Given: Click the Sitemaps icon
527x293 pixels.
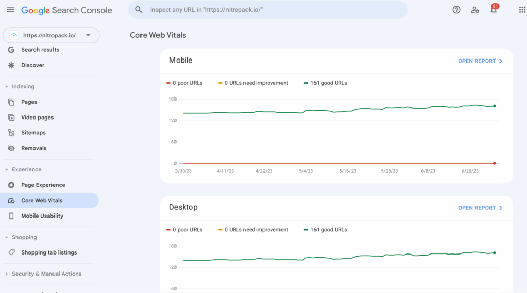Looking at the screenshot, I should 11,133.
